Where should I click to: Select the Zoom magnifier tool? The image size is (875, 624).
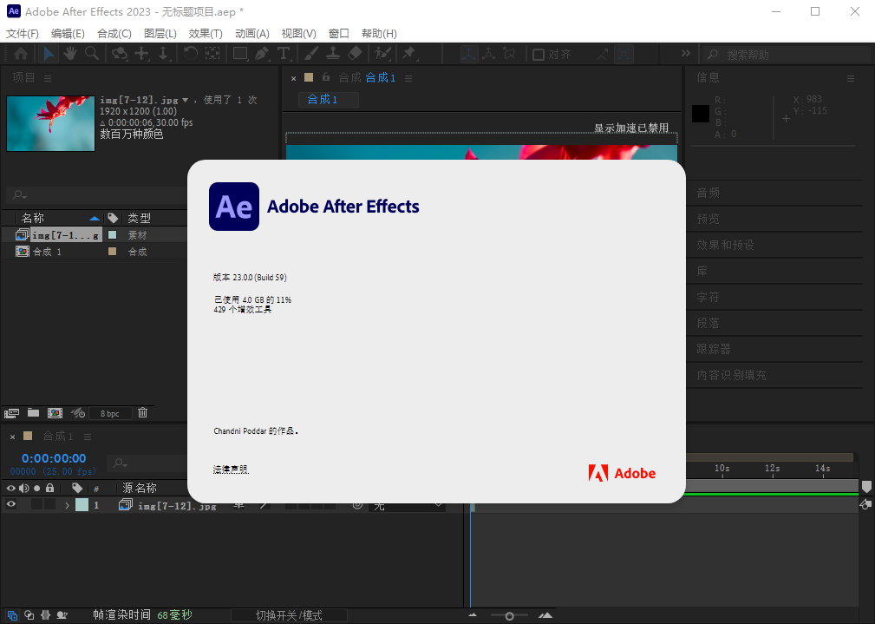[92, 54]
